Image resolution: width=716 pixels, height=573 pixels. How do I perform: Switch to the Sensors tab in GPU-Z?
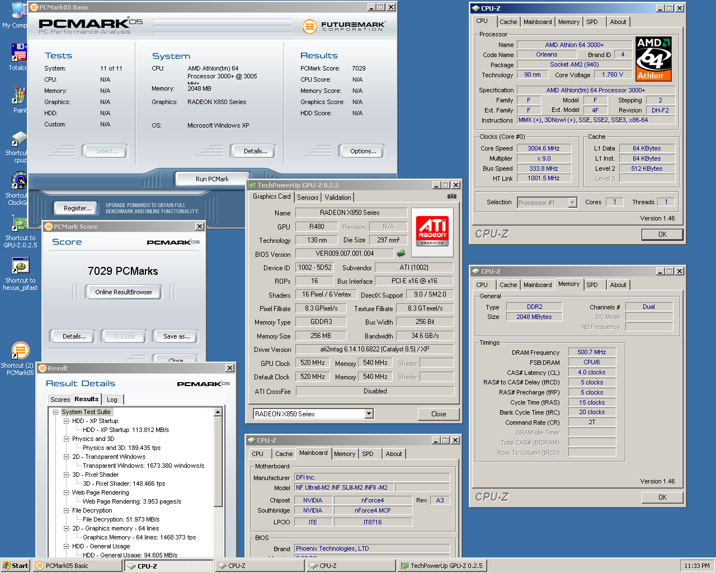(308, 198)
